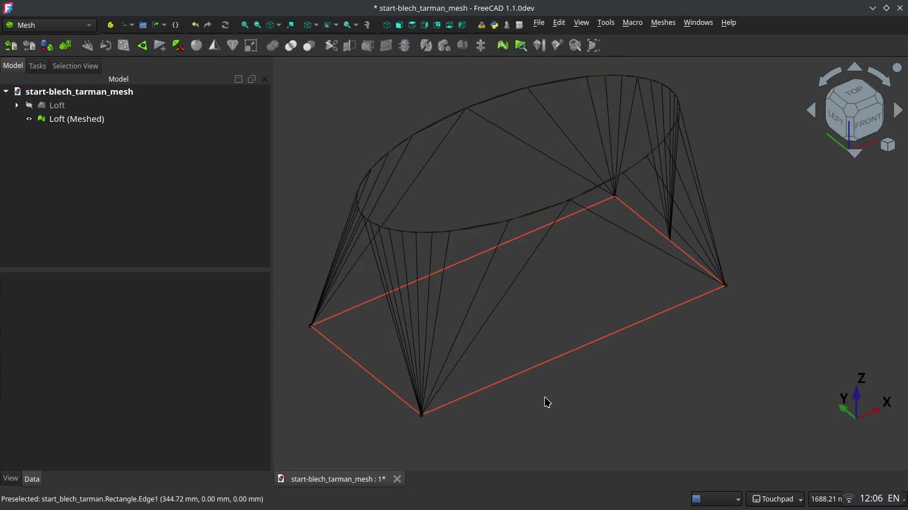Open the Touchpad navigation style dropdown
908x510 pixels.
775,499
